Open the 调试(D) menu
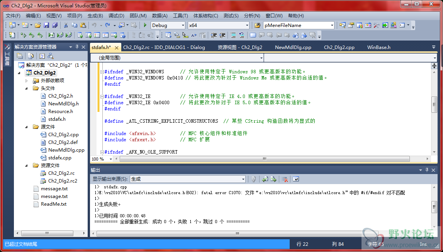The width and height of the screenshot is (443, 252). pos(116,16)
